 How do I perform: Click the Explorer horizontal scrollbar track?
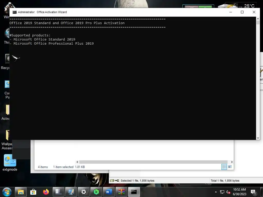point(153,162)
